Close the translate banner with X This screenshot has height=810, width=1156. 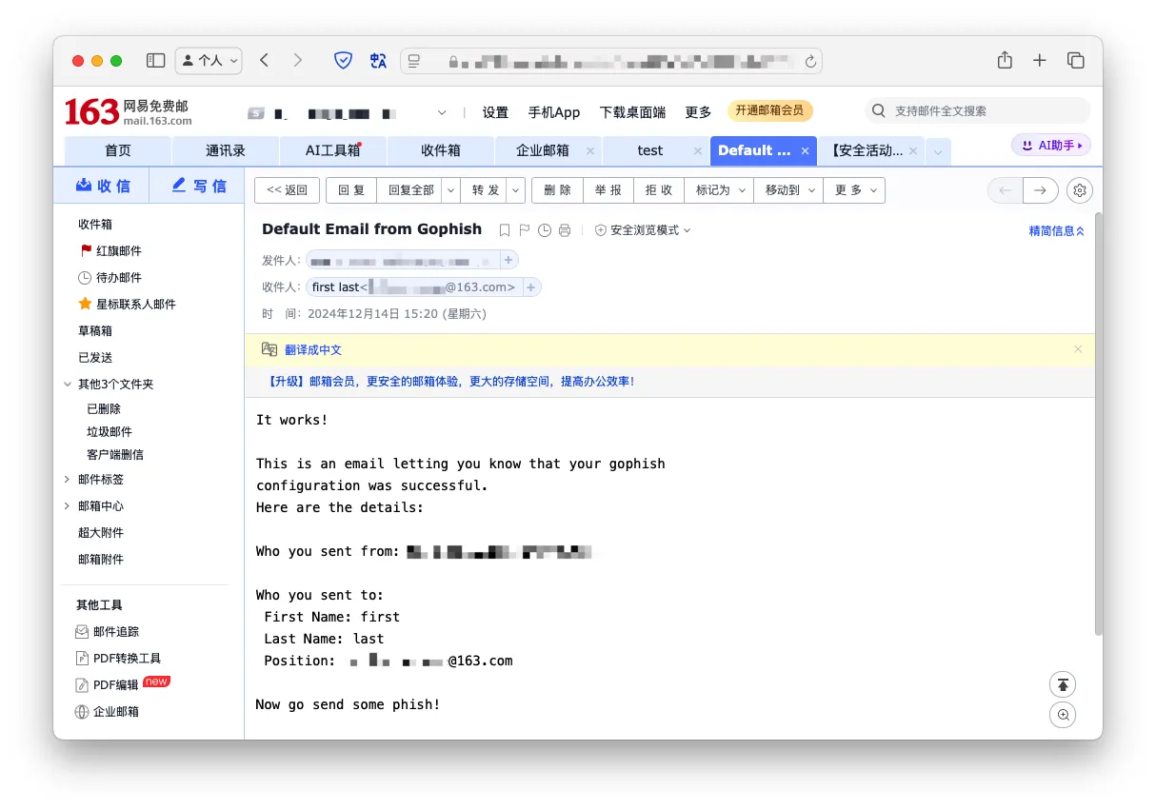[x=1078, y=349]
